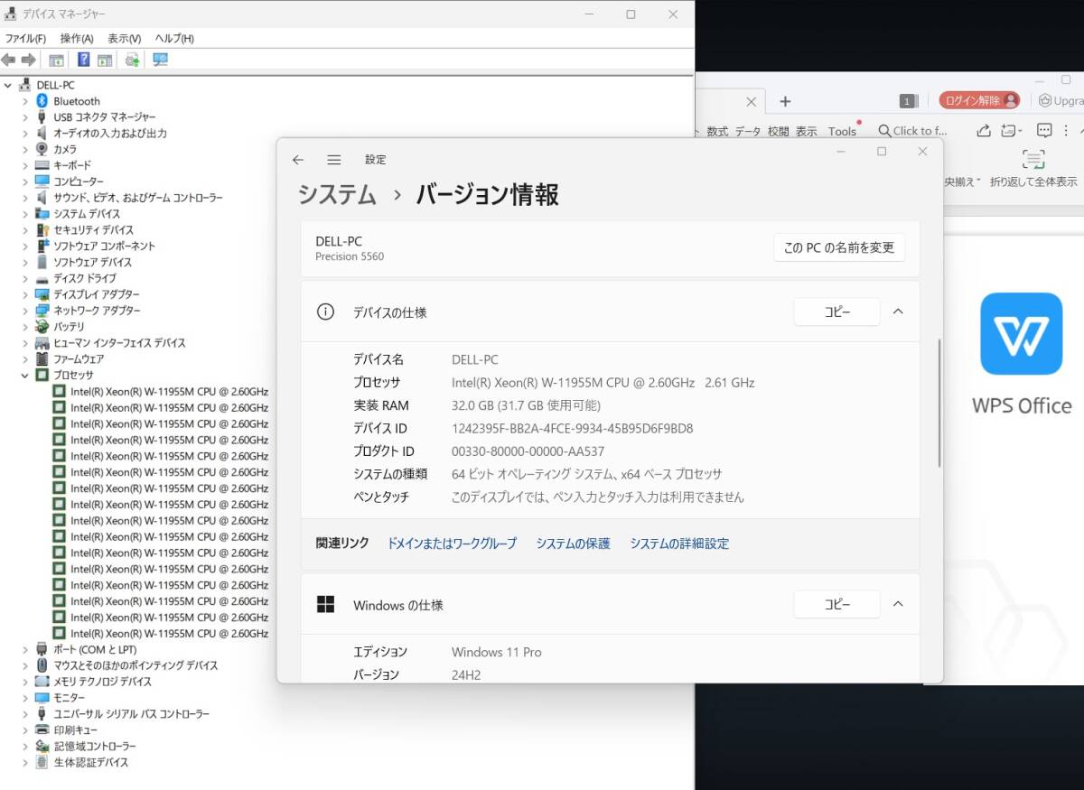Close the current WPS document tab
1084x790 pixels.
tap(751, 101)
